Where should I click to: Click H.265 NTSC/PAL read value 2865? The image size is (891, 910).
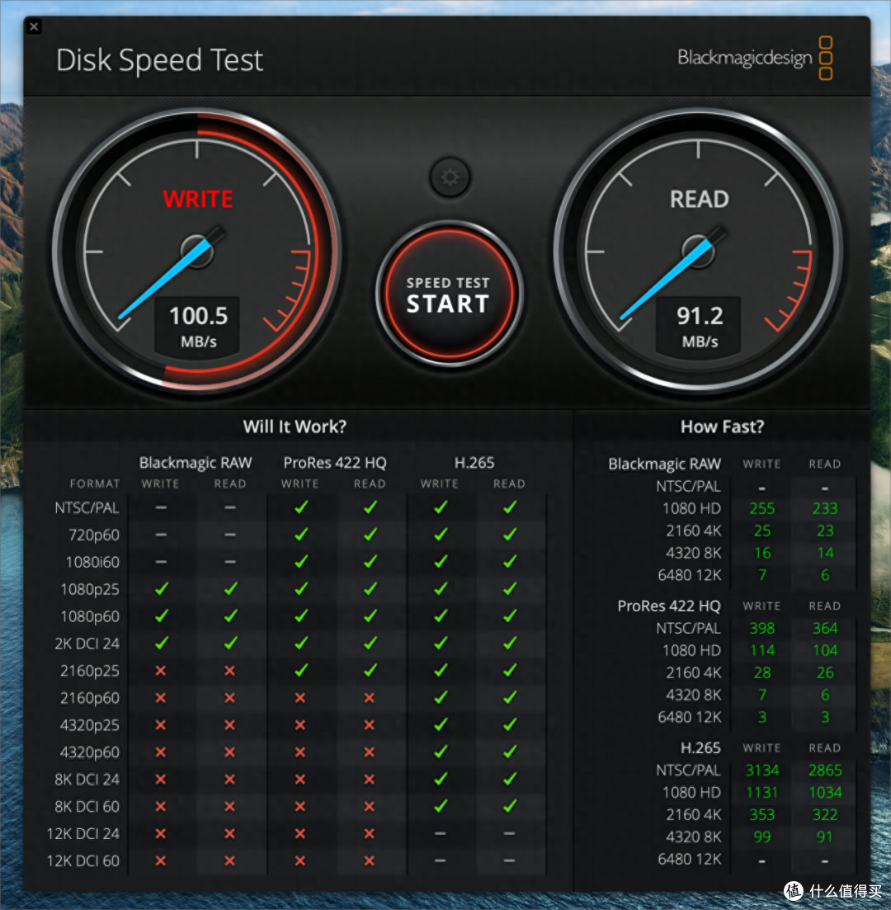click(825, 770)
